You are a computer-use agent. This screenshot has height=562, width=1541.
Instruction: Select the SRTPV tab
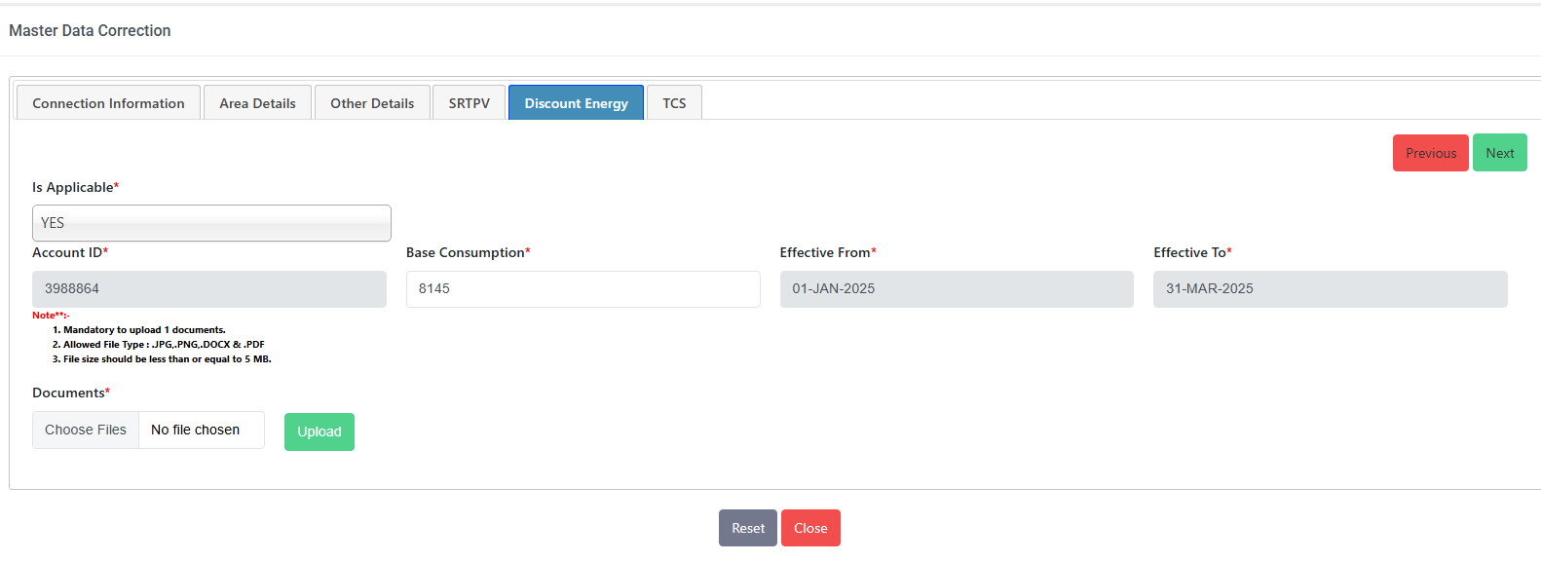tap(469, 103)
